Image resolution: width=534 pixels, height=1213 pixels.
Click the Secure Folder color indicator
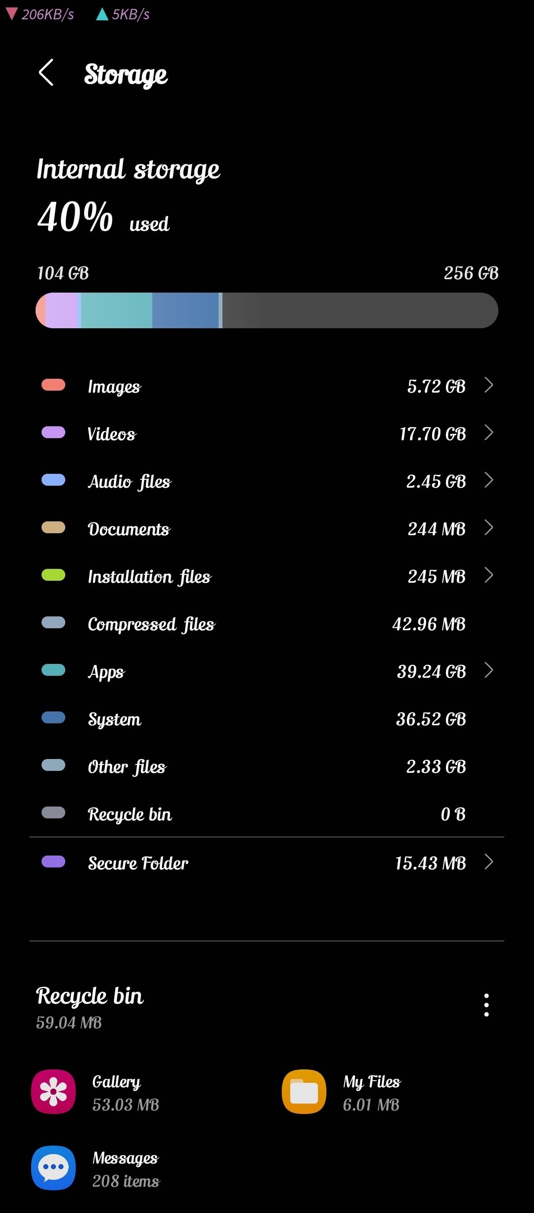(x=53, y=861)
